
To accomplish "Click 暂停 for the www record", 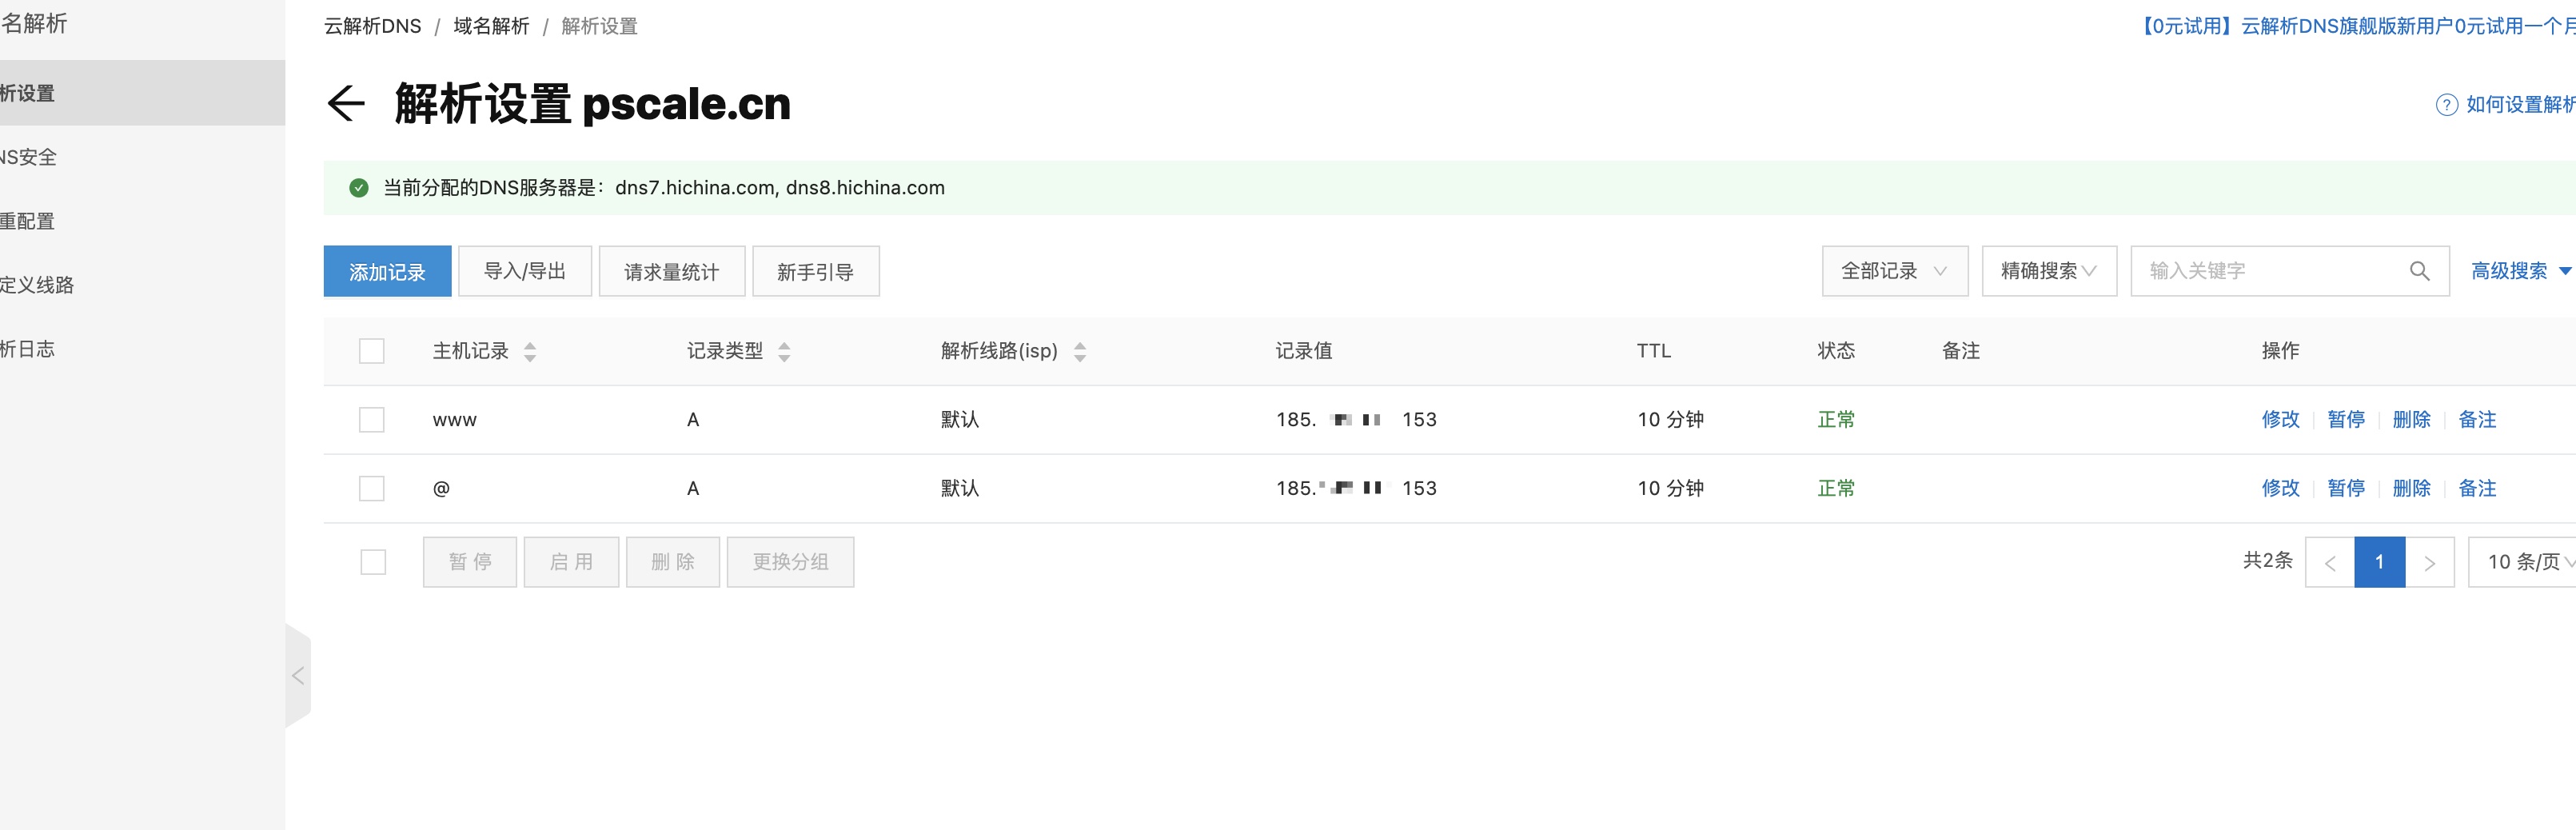I will pyautogui.click(x=2346, y=420).
